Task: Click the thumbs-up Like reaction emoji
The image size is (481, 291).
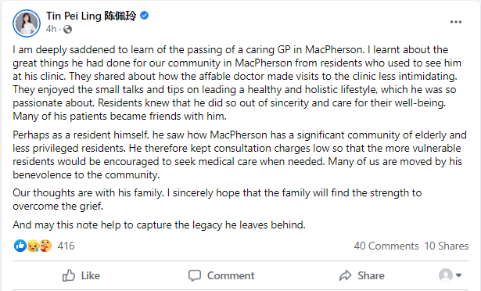Action: (x=20, y=246)
